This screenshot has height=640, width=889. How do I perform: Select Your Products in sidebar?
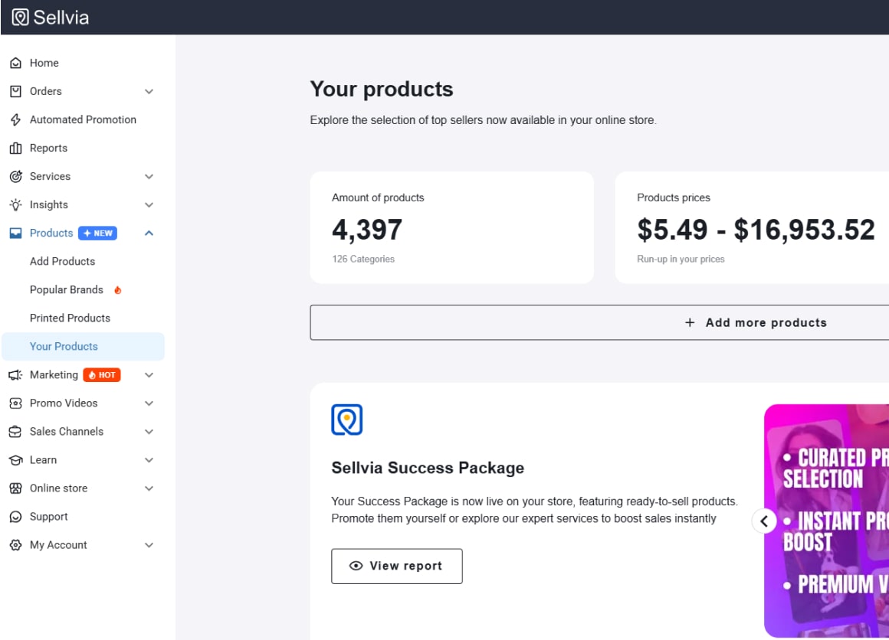coord(64,346)
